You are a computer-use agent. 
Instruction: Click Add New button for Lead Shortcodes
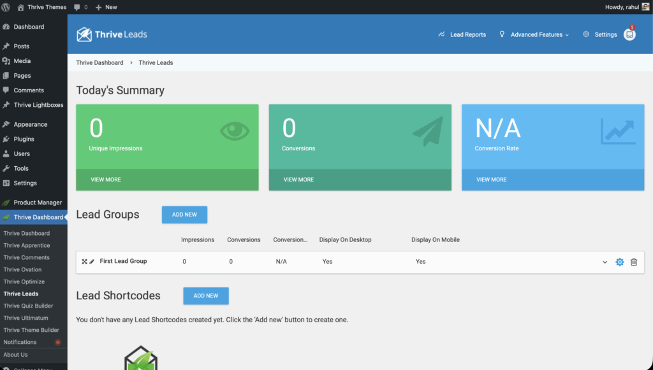205,295
